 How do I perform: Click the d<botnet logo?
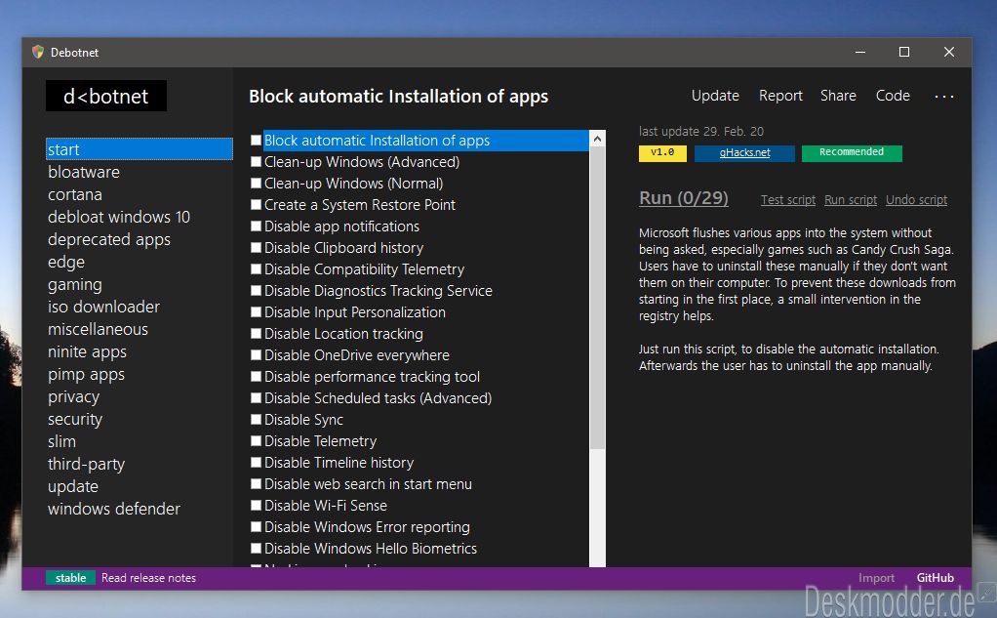pyautogui.click(x=106, y=96)
